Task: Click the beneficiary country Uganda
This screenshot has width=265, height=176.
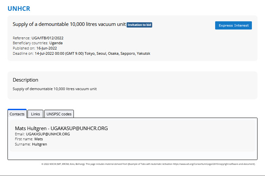Action: click(x=56, y=43)
